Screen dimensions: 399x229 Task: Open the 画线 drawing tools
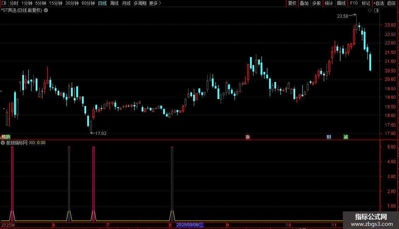tap(341, 3)
